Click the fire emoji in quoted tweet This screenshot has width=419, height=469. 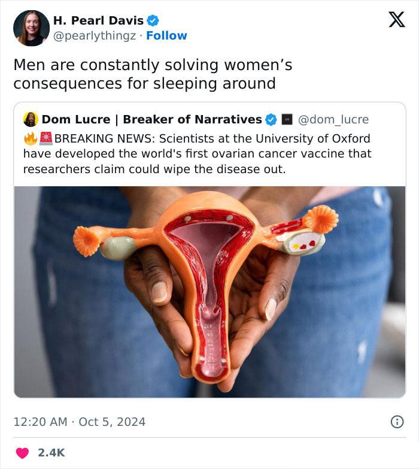(x=31, y=138)
